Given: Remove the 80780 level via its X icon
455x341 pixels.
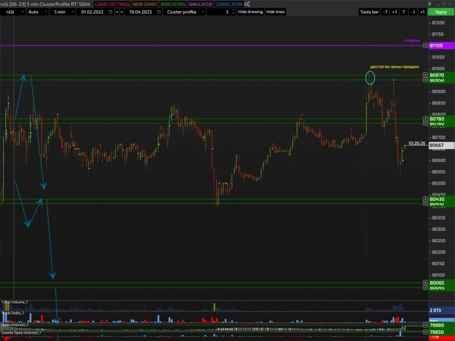Looking at the screenshot, I should 426,119.
